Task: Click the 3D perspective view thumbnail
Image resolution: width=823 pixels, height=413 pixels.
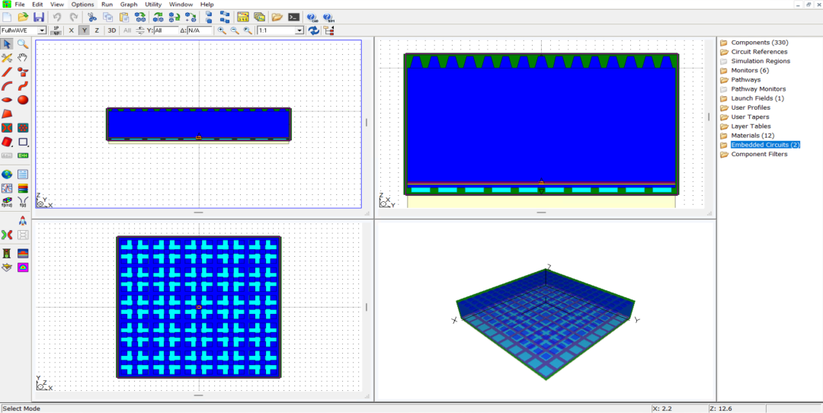Action: coord(546,311)
